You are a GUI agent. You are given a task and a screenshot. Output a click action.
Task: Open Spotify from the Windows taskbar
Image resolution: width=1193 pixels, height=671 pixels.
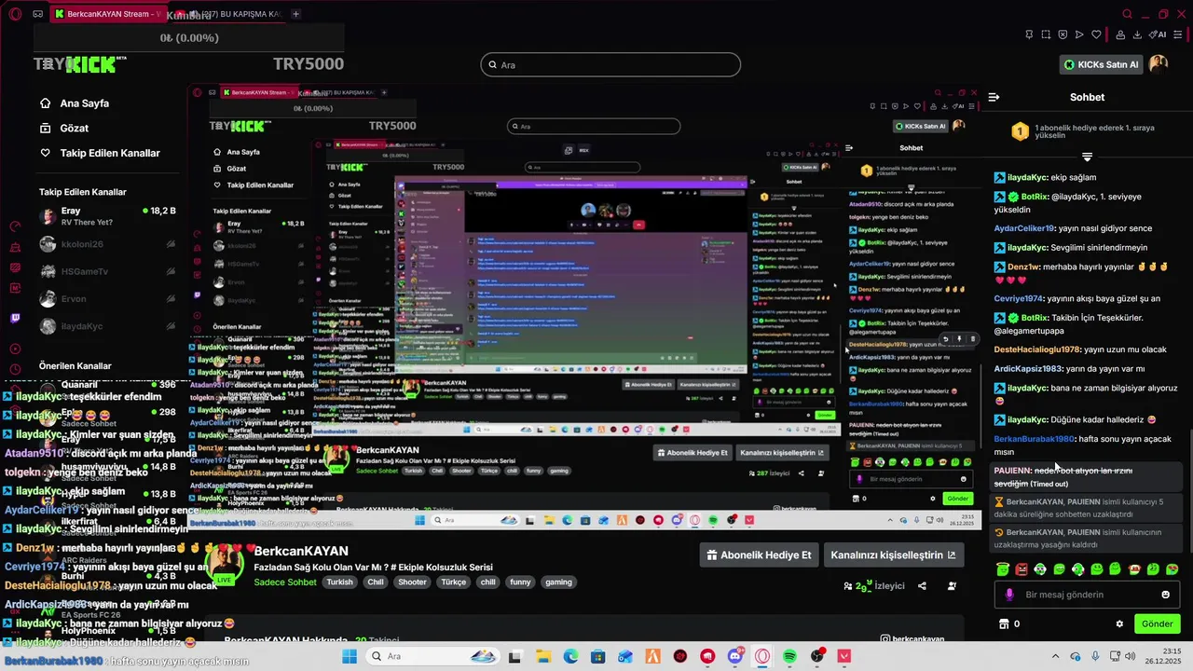(789, 656)
